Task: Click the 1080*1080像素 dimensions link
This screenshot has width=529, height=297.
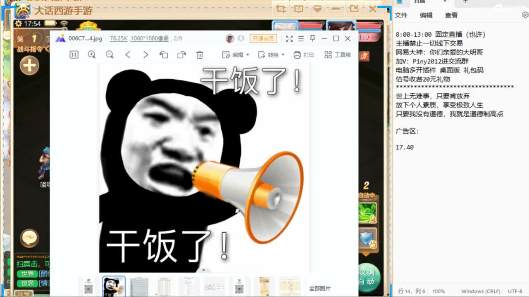Action: point(150,38)
